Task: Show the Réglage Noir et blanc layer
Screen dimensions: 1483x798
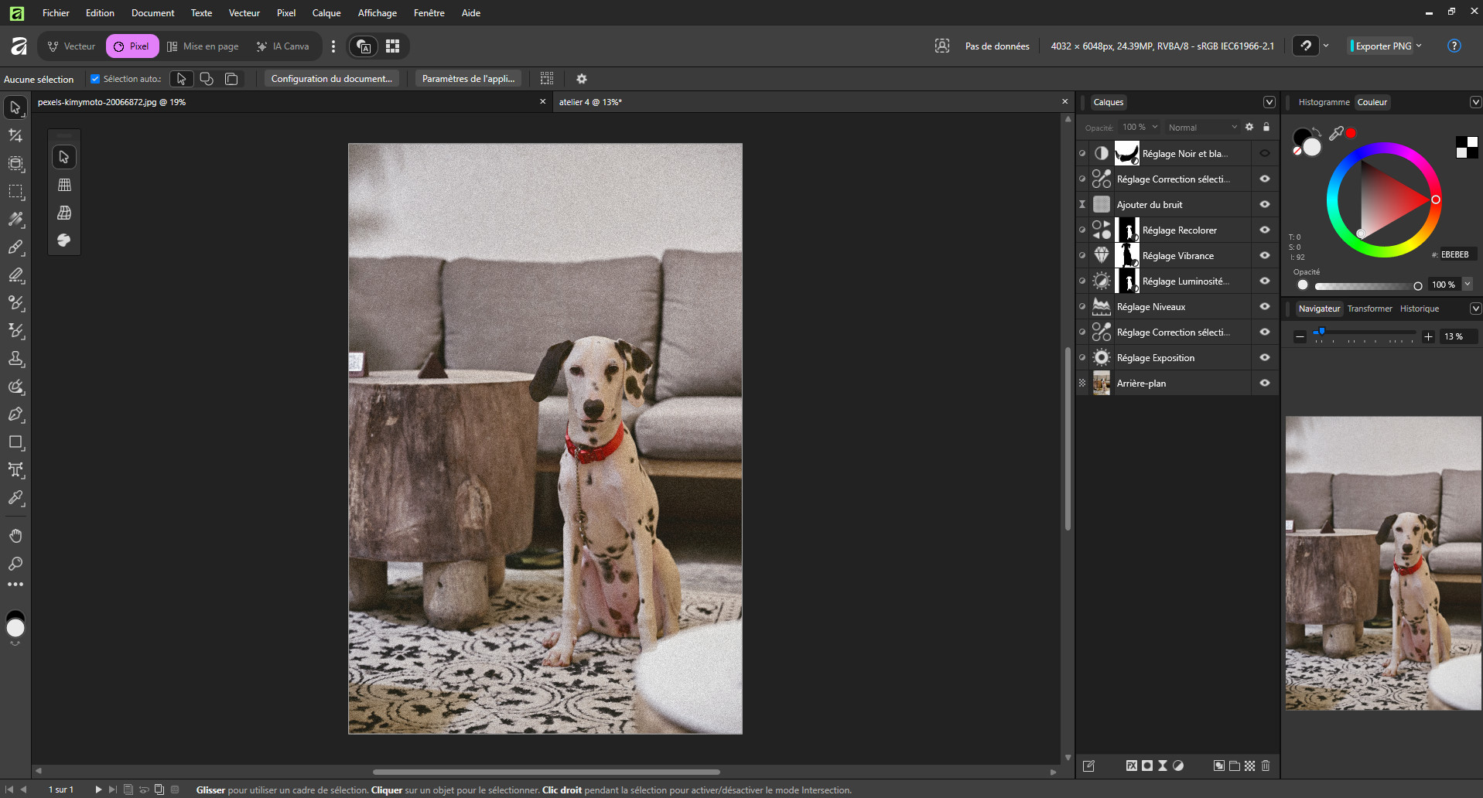Action: (1265, 153)
